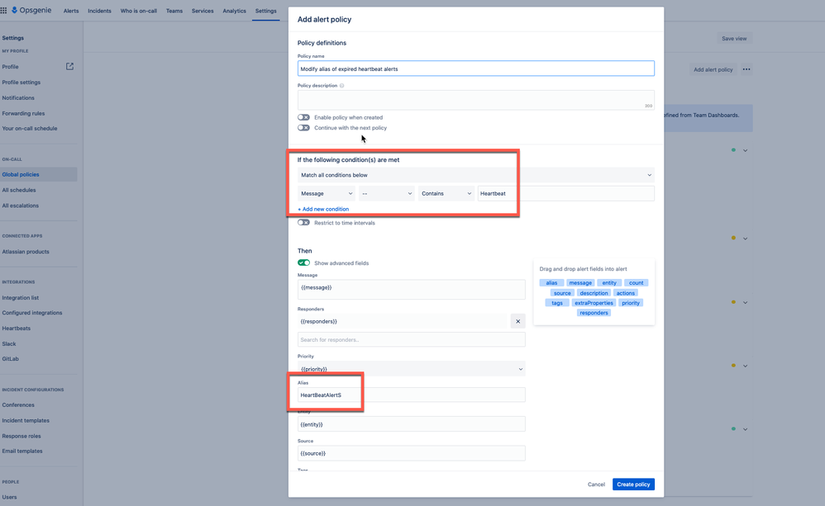Open Atlassian products in sidebar
The height and width of the screenshot is (506, 825).
click(26, 252)
